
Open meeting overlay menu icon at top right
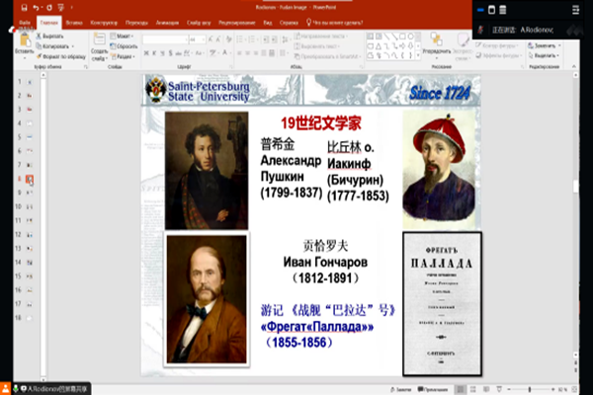[x=575, y=10]
